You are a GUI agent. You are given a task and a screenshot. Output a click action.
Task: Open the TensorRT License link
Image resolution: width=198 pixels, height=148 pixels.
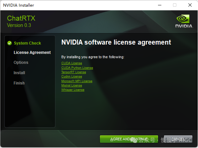coord(74,72)
